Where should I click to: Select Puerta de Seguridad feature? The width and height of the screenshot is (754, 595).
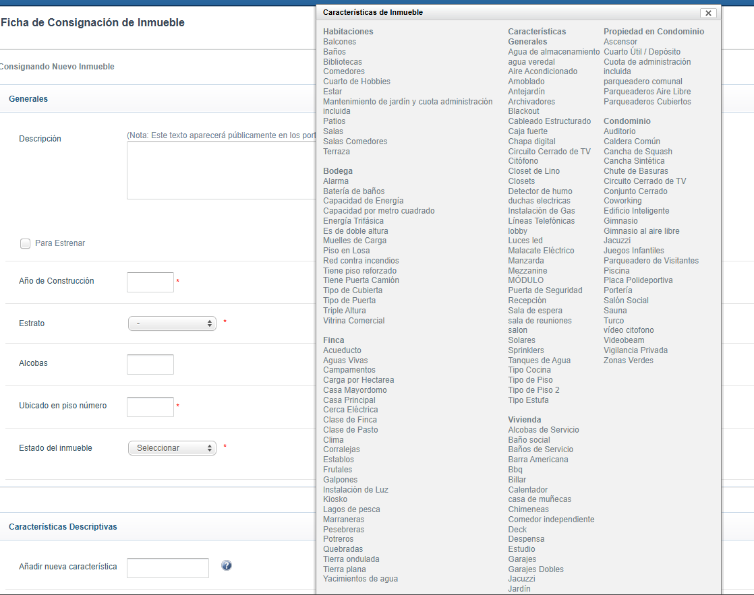(x=545, y=290)
